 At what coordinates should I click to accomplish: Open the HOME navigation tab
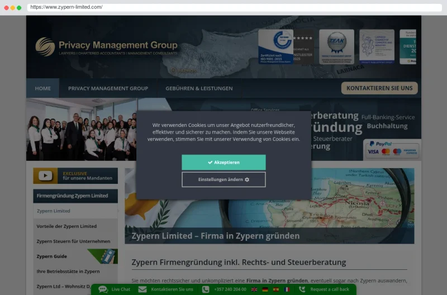pos(43,88)
